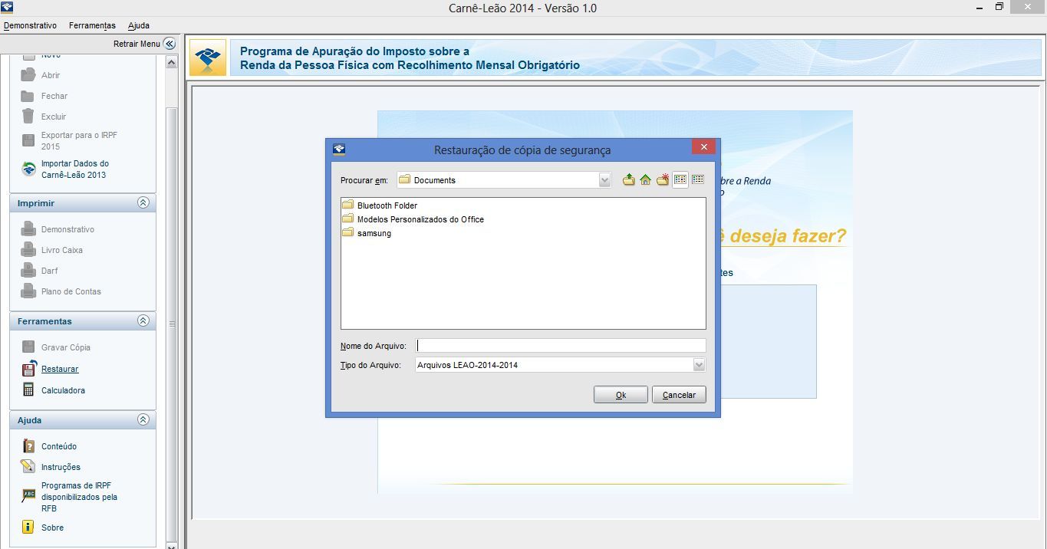1047x549 pixels.
Task: Click the Plano de Contas printer icon
Action: [28, 291]
